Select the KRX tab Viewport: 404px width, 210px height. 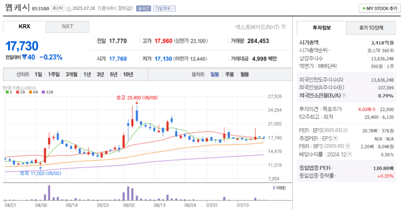click(24, 26)
